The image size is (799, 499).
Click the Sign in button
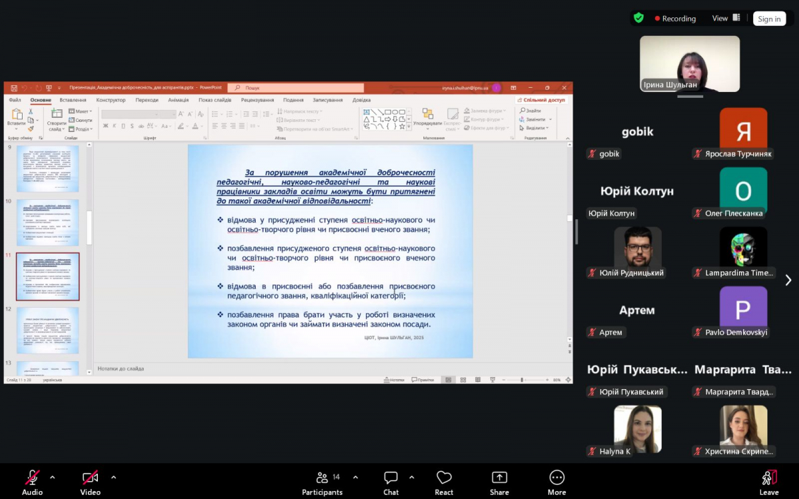[x=769, y=19]
